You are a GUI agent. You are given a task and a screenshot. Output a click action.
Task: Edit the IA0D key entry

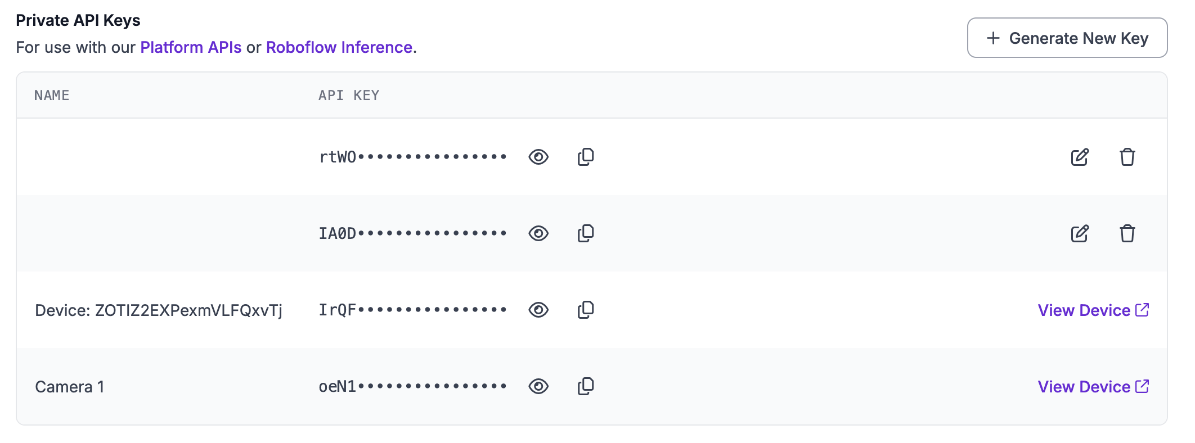[1080, 233]
